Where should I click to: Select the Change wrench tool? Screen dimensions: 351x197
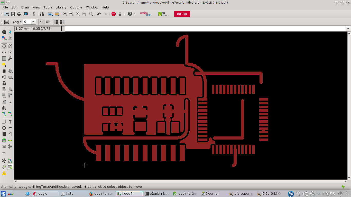[10, 58]
